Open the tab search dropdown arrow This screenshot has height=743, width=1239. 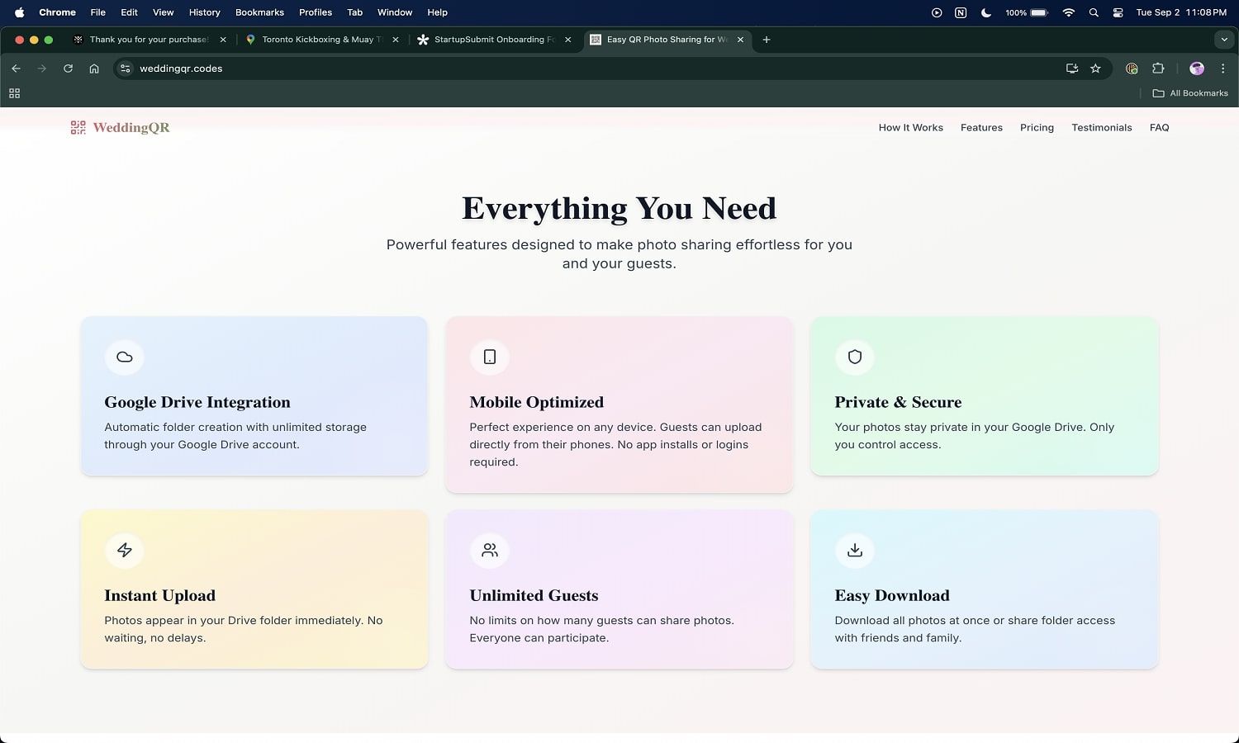coord(1224,40)
